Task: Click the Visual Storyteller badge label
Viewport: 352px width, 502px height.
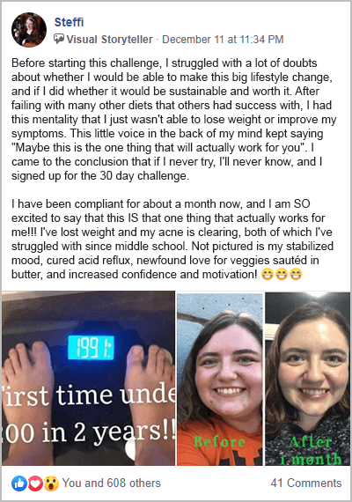Action: (x=109, y=39)
